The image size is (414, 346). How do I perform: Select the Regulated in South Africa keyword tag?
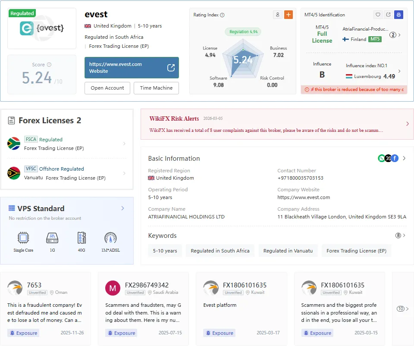(220, 251)
